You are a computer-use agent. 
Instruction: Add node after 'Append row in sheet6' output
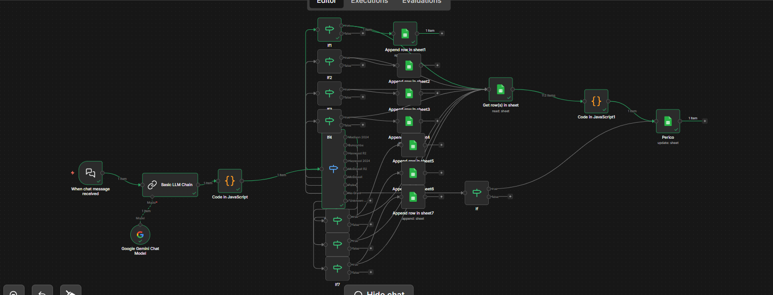441,173
